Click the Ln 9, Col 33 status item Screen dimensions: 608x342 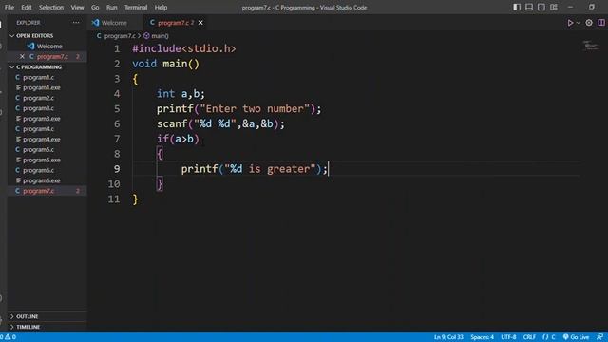point(448,337)
